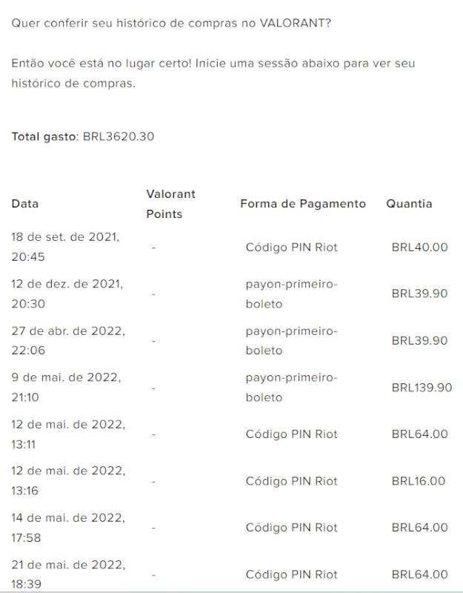Image resolution: width=463 pixels, height=593 pixels.
Task: Click the Valorant Points column header
Action: [170, 204]
